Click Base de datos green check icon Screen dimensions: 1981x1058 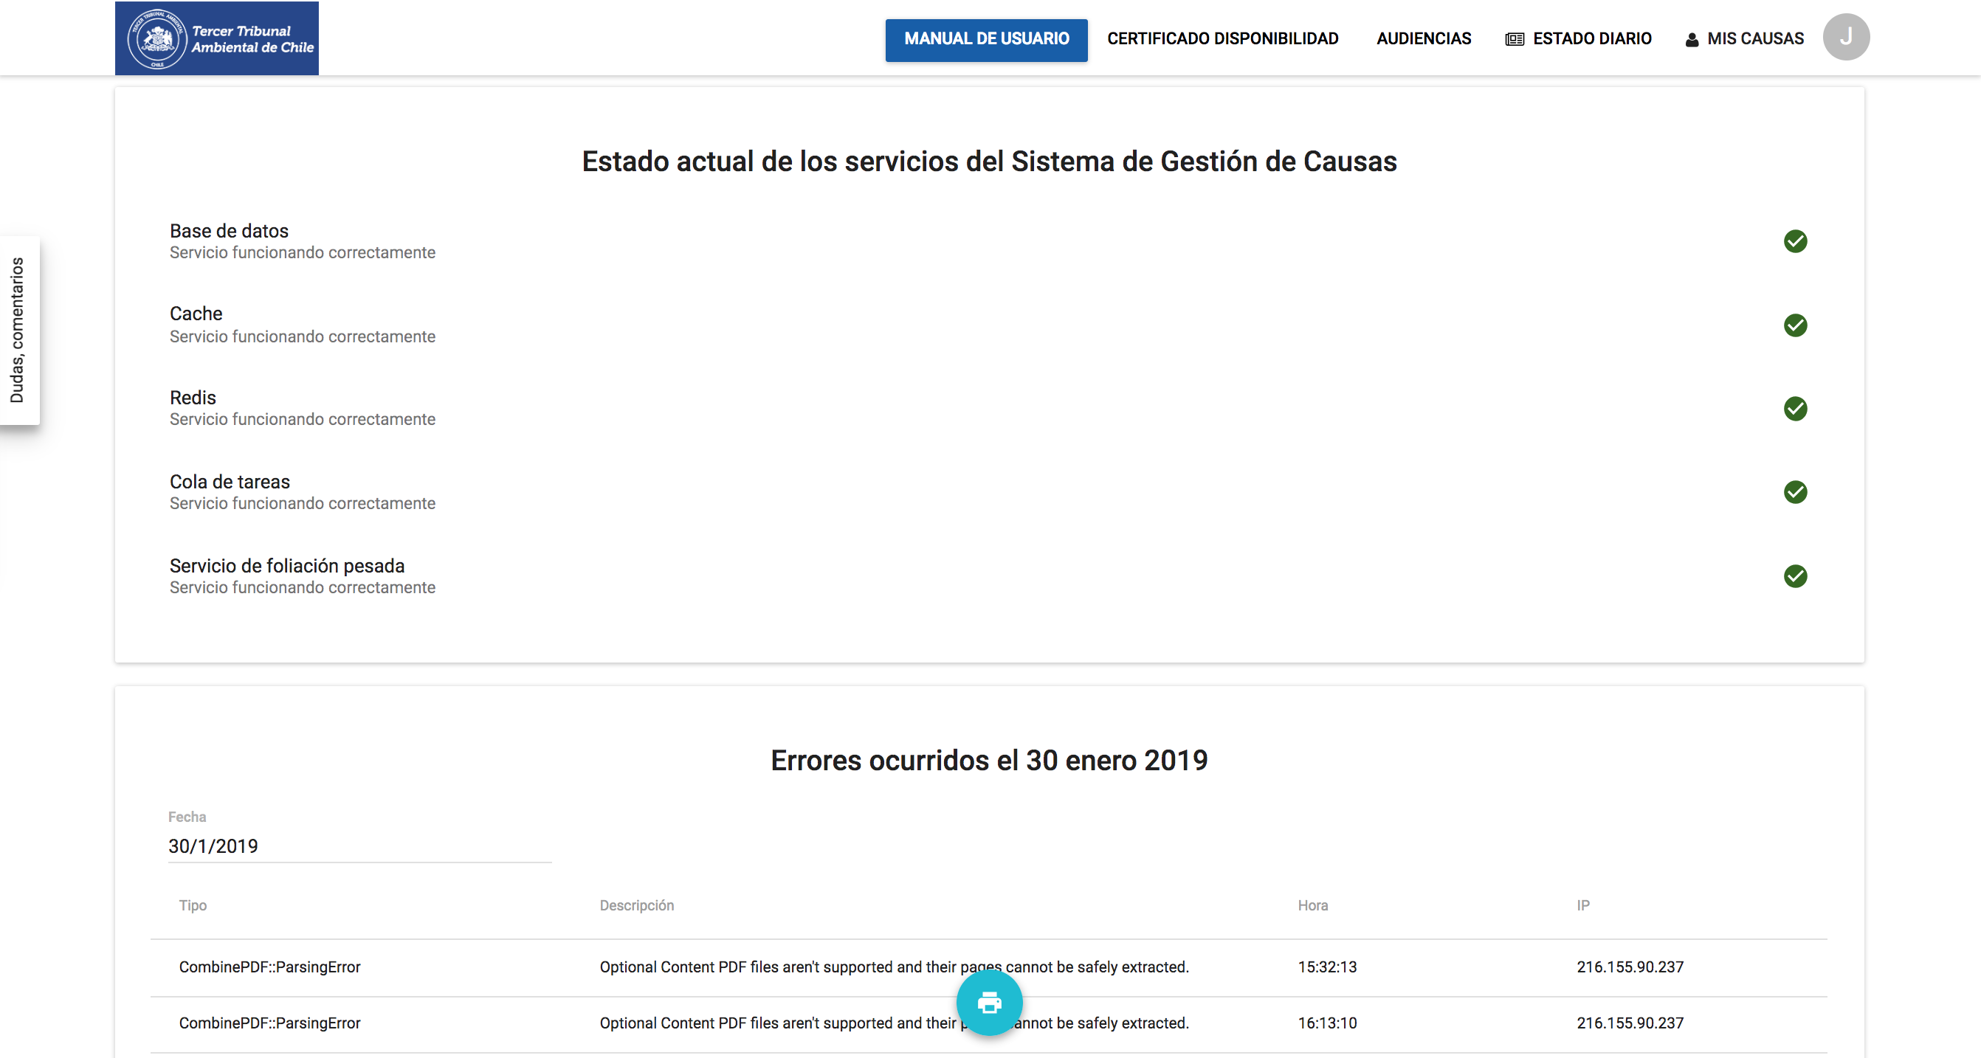pyautogui.click(x=1795, y=241)
